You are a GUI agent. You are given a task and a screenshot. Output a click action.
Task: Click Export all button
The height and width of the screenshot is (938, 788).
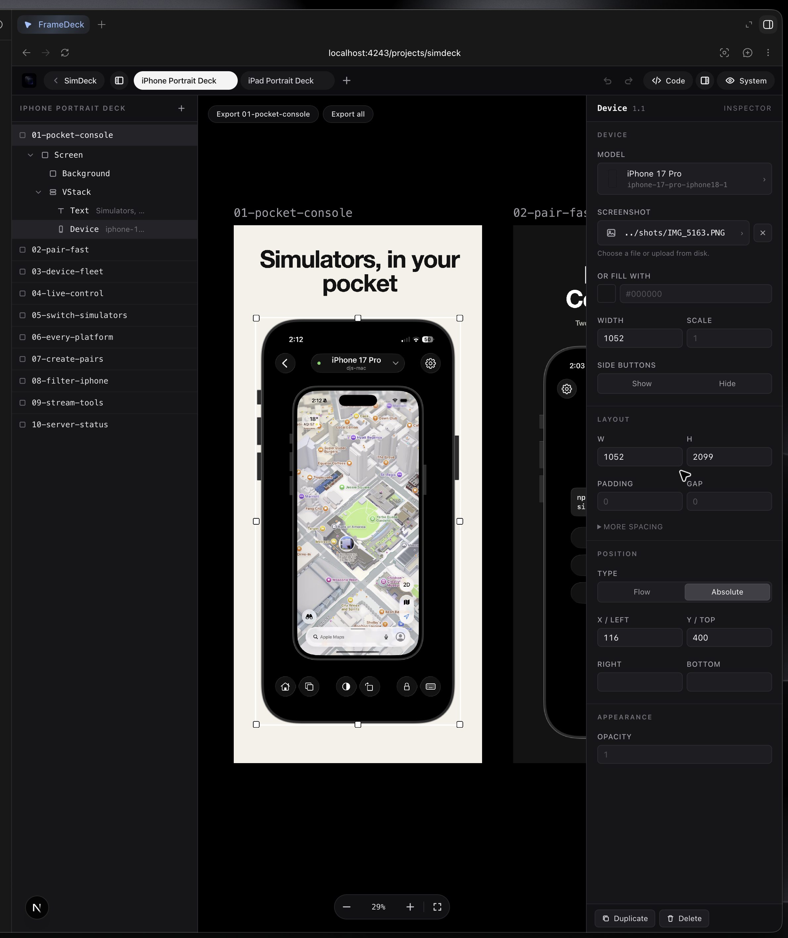(x=348, y=114)
